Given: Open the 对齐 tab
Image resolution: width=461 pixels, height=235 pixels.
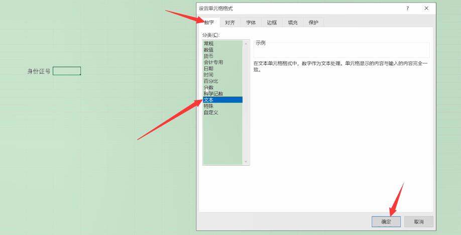Looking at the screenshot, I should (230, 23).
